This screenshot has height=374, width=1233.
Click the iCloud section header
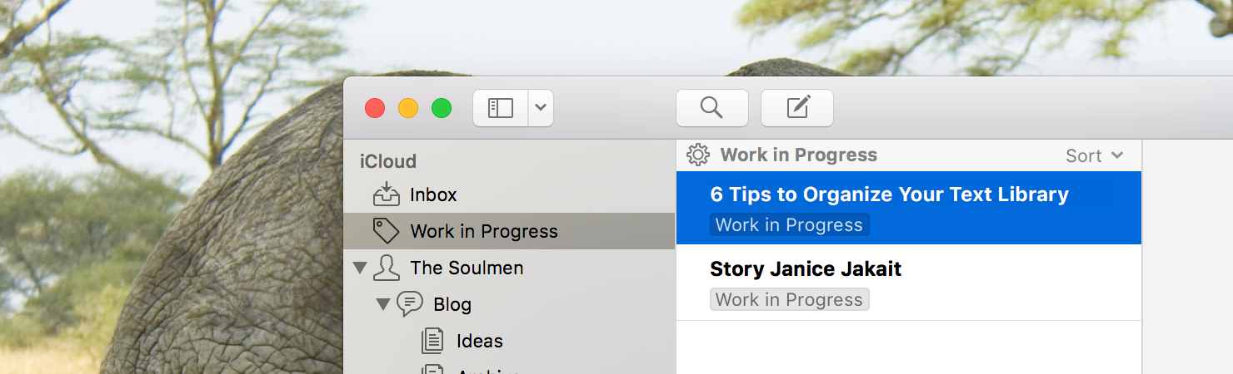pyautogui.click(x=388, y=161)
